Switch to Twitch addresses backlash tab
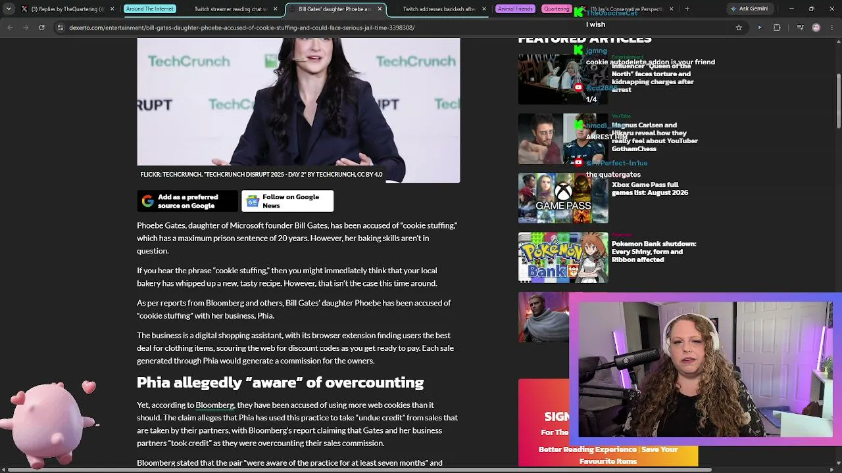 coord(439,9)
